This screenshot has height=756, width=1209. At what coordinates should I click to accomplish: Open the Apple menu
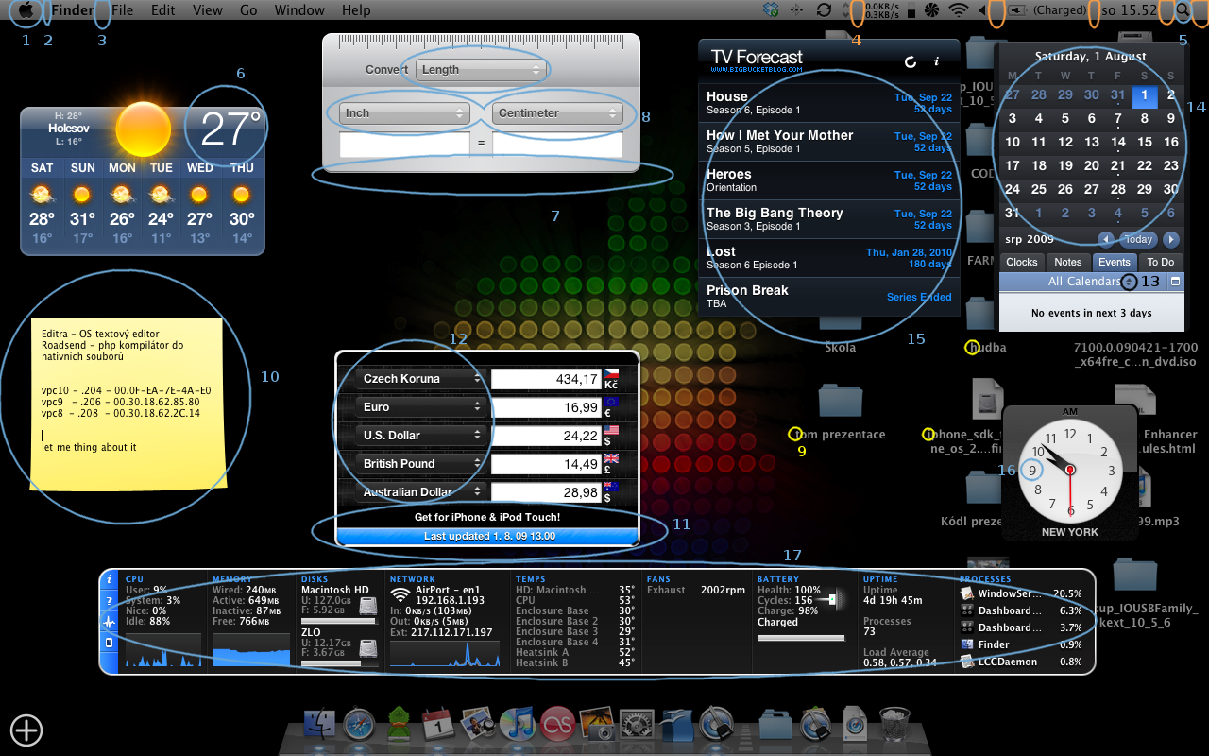coord(26,10)
